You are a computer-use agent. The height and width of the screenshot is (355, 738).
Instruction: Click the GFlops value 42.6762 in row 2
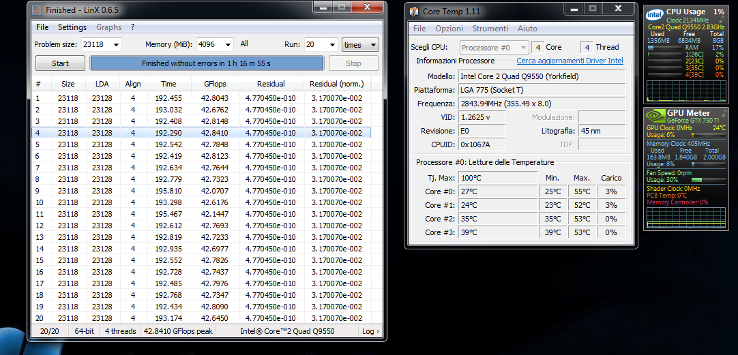[215, 110]
